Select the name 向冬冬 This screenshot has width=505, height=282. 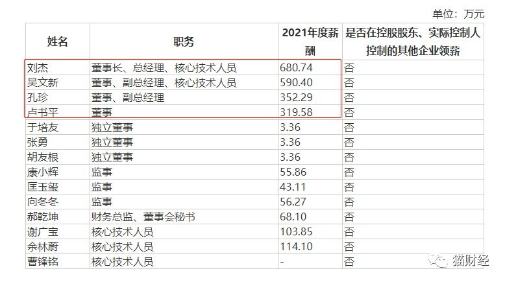[x=42, y=202]
